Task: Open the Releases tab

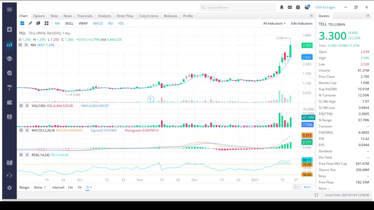Action: point(171,16)
